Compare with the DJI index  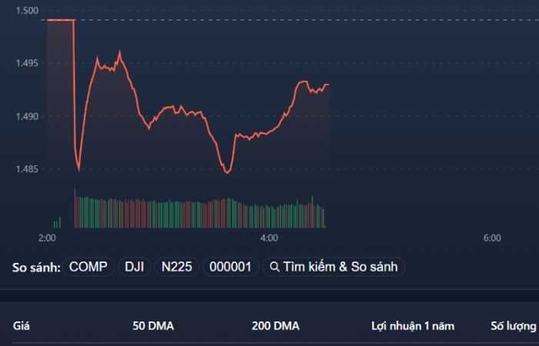tap(135, 267)
